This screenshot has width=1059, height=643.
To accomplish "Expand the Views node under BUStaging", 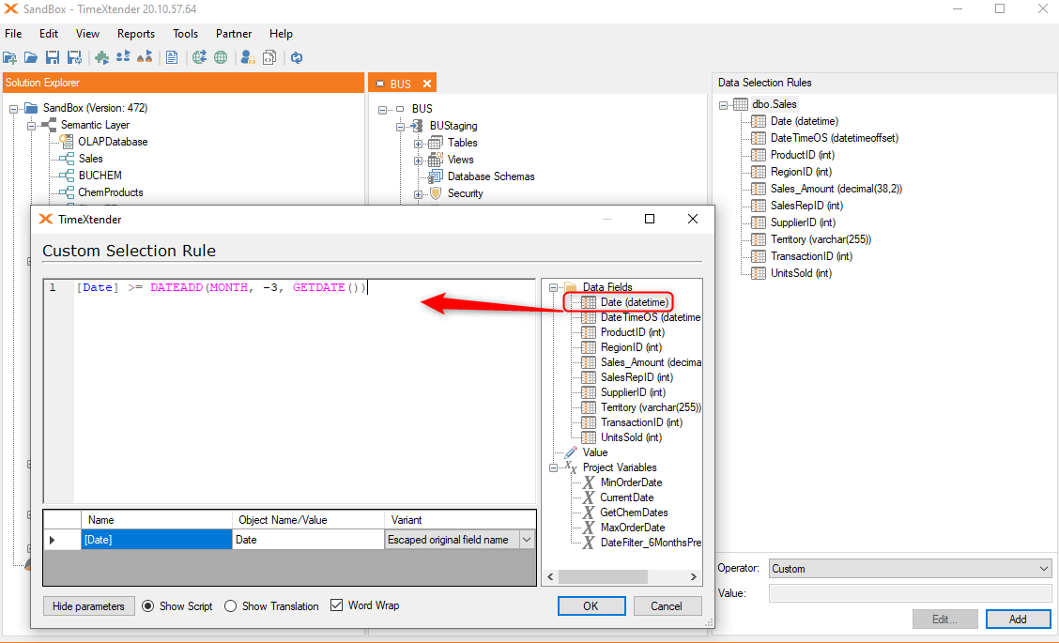I will [418, 161].
